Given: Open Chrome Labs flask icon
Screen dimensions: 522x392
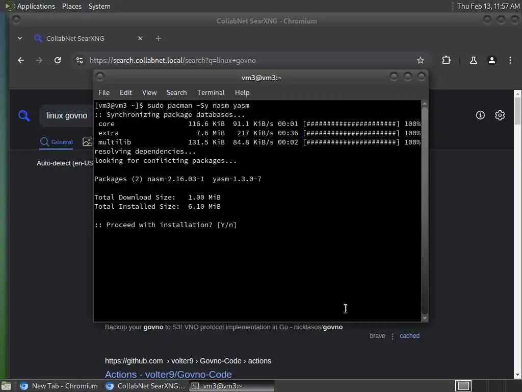Looking at the screenshot, I should coord(473,60).
